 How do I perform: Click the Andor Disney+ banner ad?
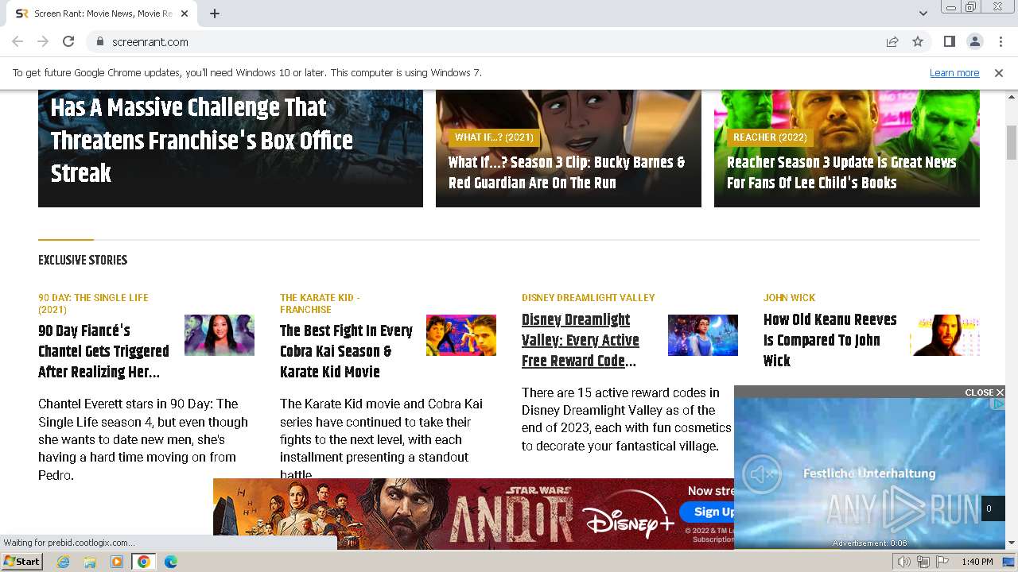[x=473, y=513]
